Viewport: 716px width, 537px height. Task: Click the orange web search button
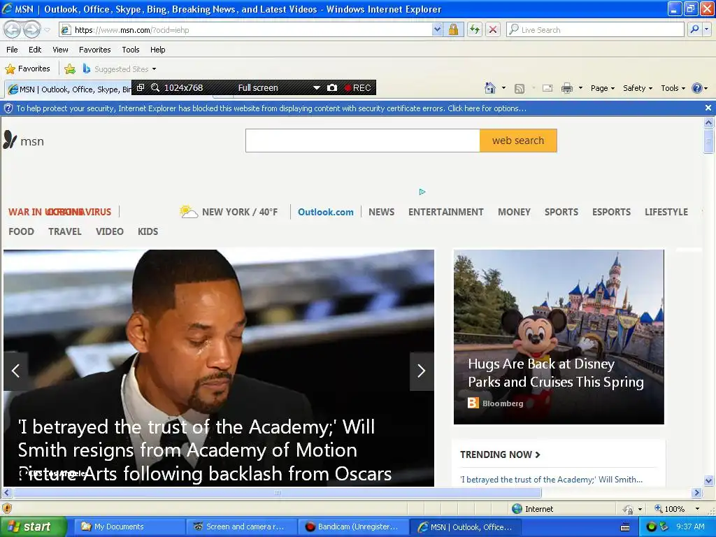point(518,140)
